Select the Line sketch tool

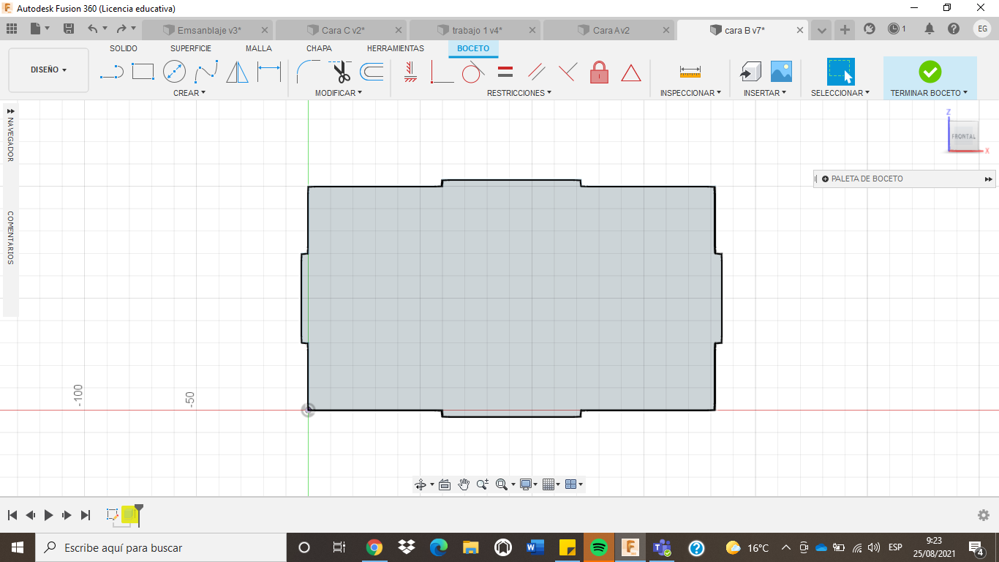(x=111, y=72)
